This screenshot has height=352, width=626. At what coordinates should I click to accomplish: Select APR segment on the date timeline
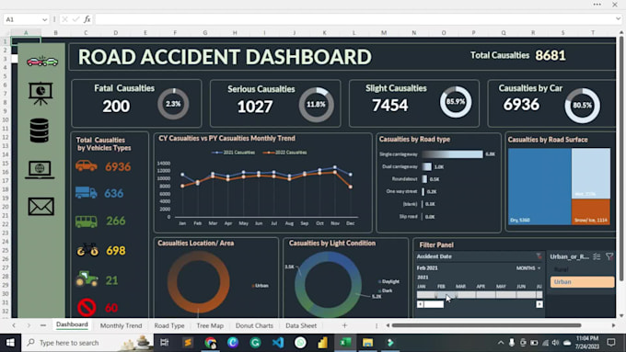pos(486,295)
